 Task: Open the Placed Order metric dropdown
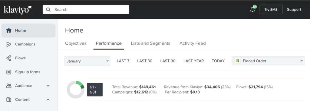click(268, 61)
